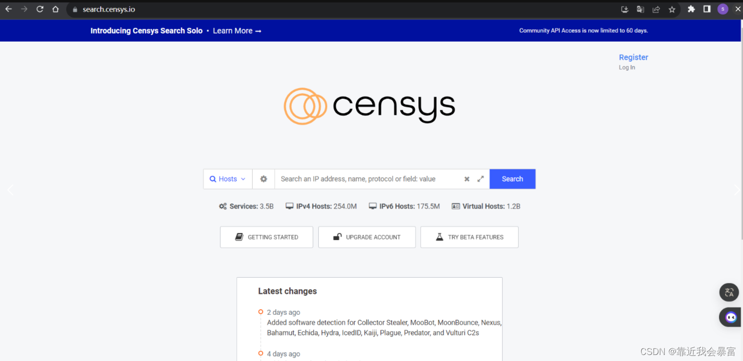
Task: Click the Latest changes heading
Action: pos(288,291)
